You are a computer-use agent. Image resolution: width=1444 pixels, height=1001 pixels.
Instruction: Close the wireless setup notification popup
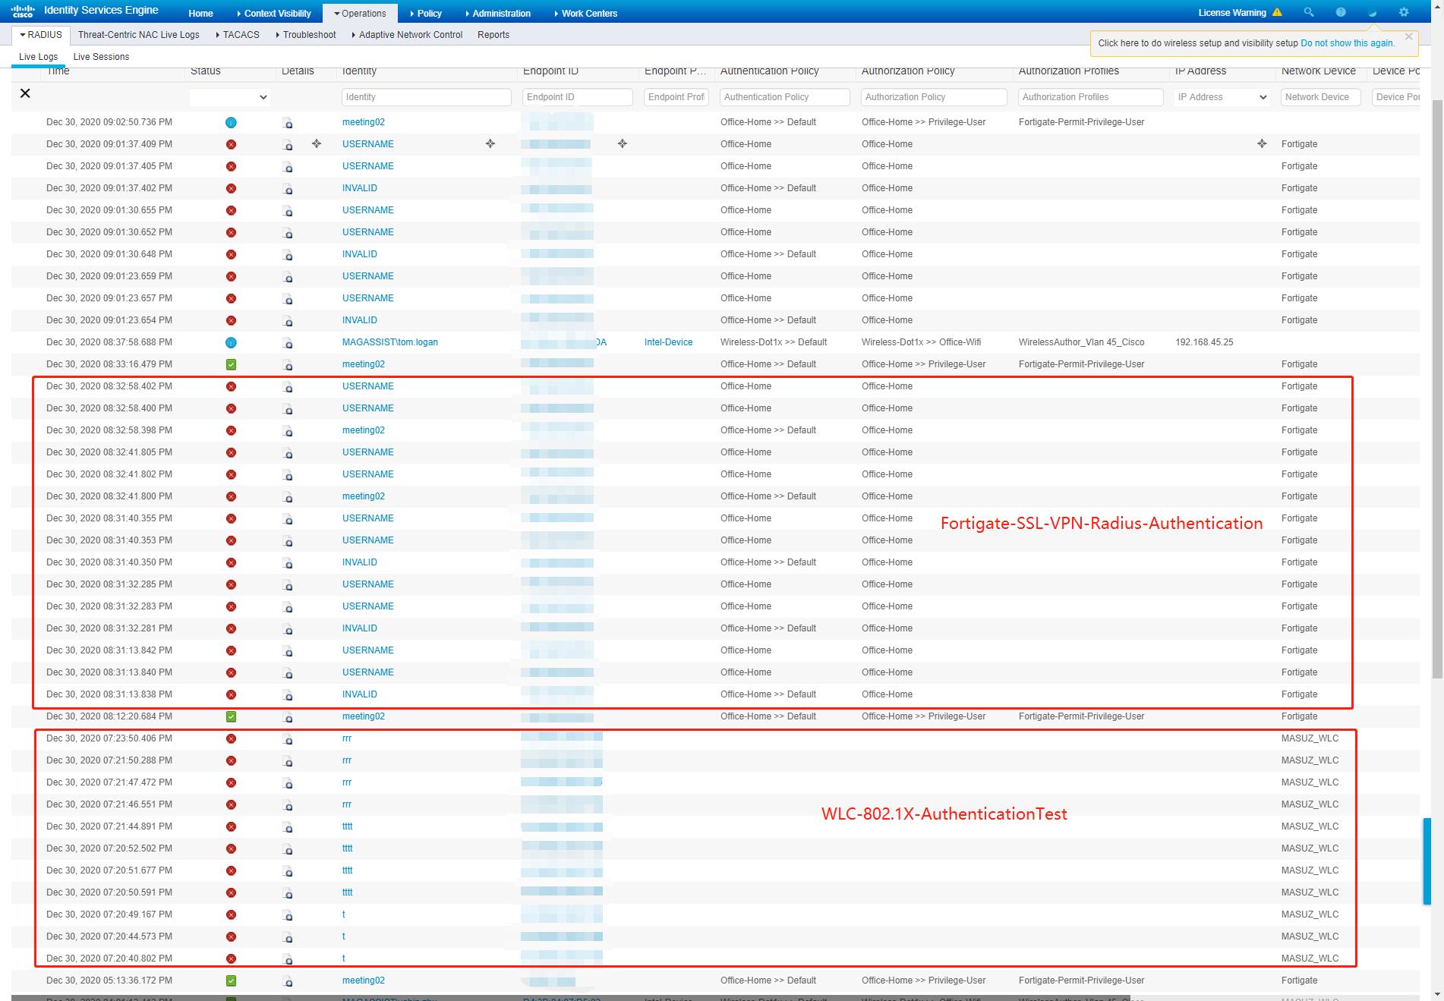coord(1409,36)
